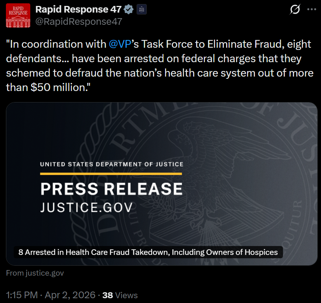
Task: View the 38 Views analytics count
Action: [x=120, y=295]
